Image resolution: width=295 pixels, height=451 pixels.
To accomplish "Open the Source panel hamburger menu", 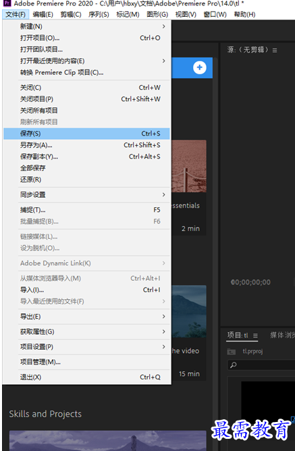I will point(275,51).
